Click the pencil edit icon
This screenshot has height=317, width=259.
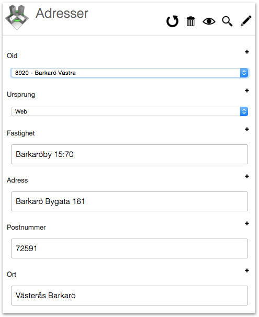[246, 21]
